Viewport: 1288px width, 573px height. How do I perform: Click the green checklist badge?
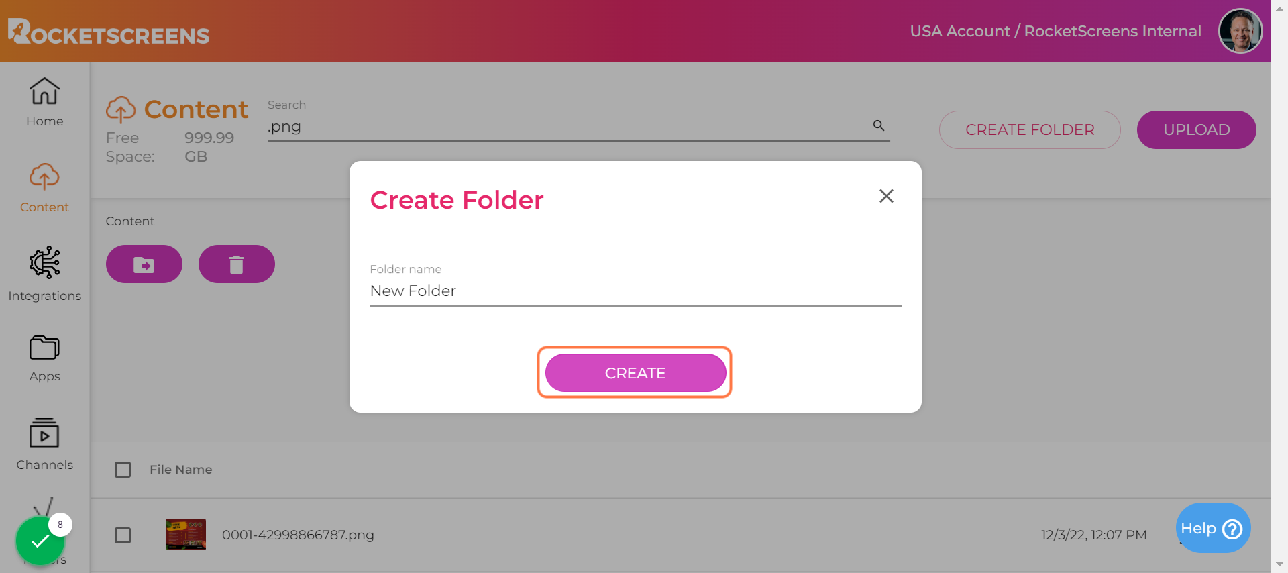(40, 540)
